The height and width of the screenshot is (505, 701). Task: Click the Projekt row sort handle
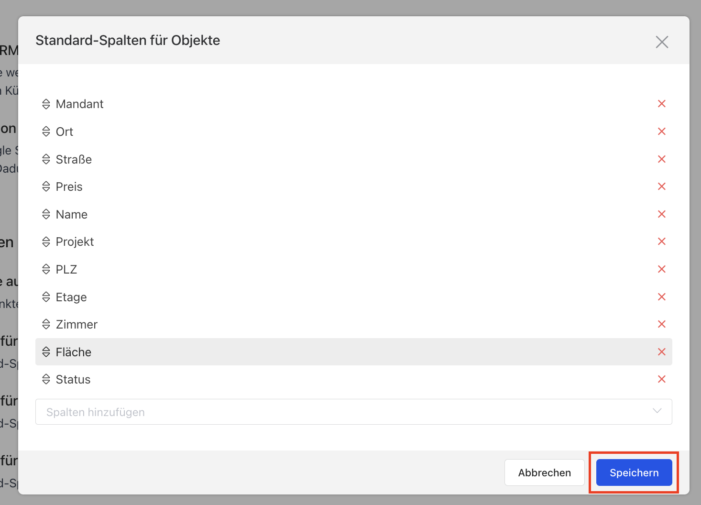pos(46,242)
